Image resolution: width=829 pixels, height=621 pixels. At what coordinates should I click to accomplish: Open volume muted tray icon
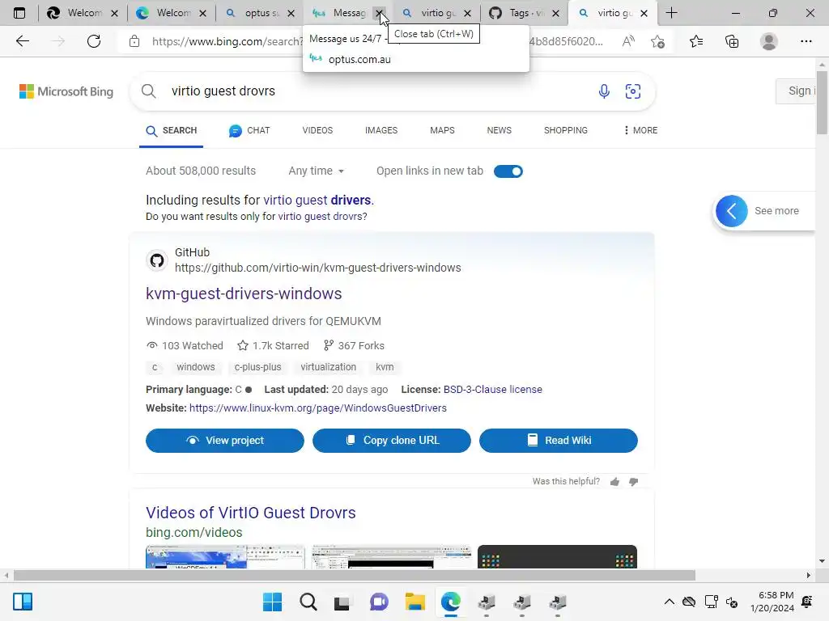coord(732,602)
